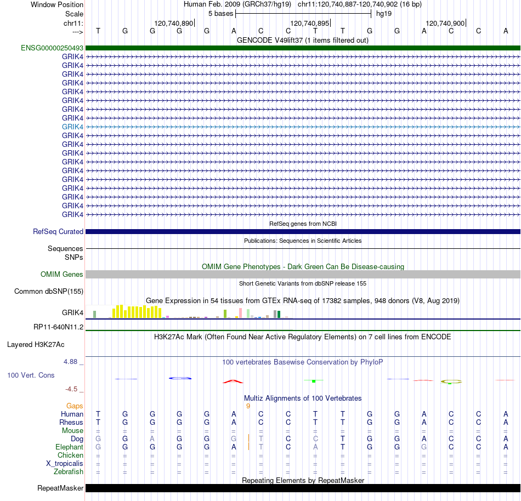This screenshot has height=501, width=521.
Task: Click the chr11: ruler label
Action: pos(73,23)
